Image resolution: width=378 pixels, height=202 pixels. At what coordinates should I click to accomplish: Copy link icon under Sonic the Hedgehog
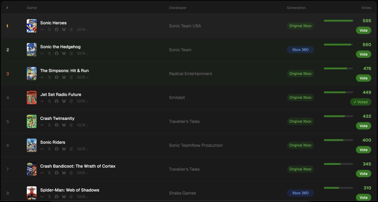coord(42,53)
